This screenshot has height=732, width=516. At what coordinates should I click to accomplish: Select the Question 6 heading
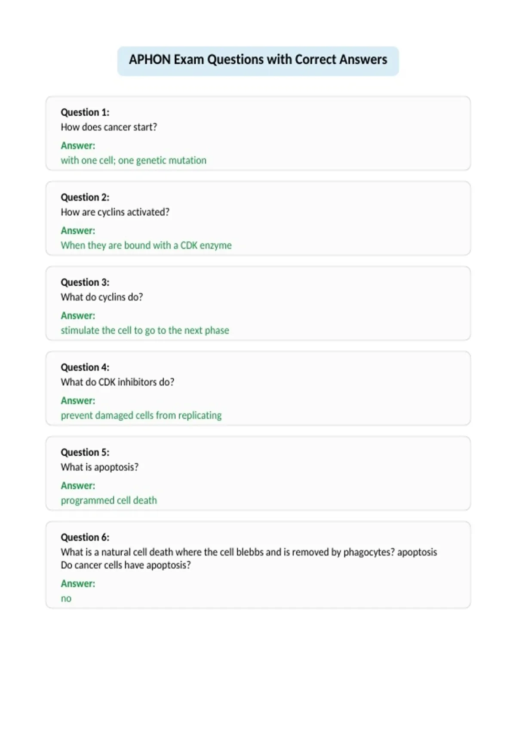coord(85,537)
